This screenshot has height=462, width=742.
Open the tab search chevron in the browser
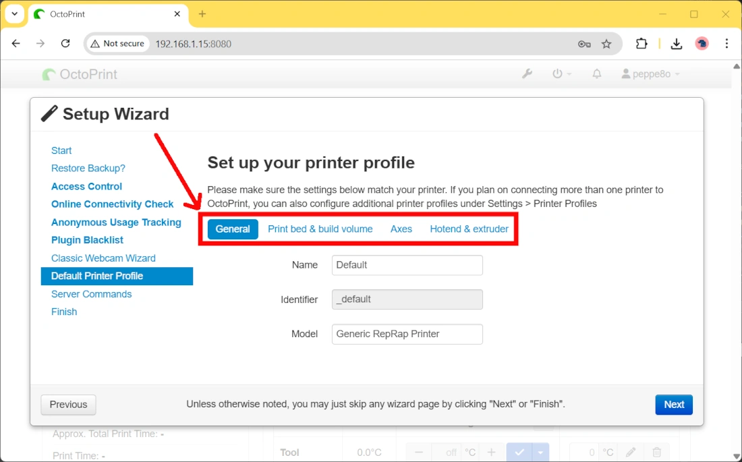(x=15, y=13)
